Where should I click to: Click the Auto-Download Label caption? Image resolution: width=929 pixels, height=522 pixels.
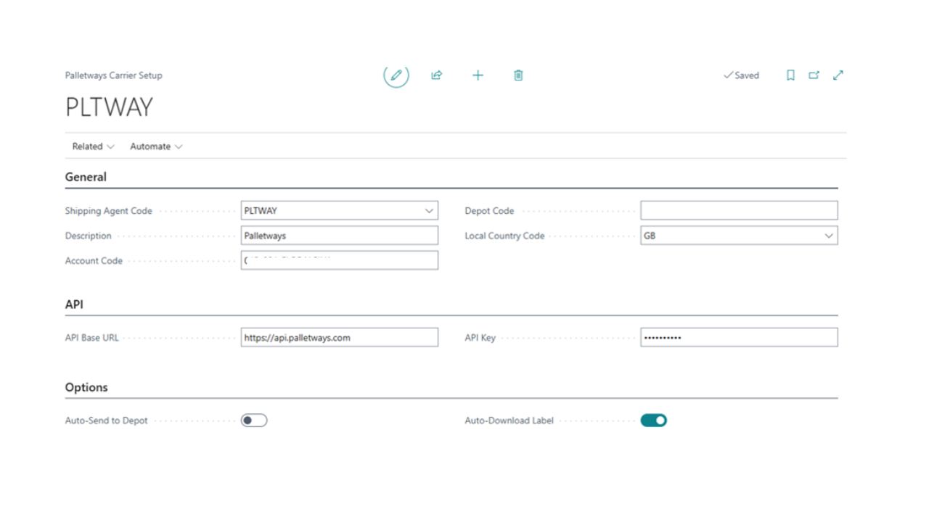tap(509, 420)
